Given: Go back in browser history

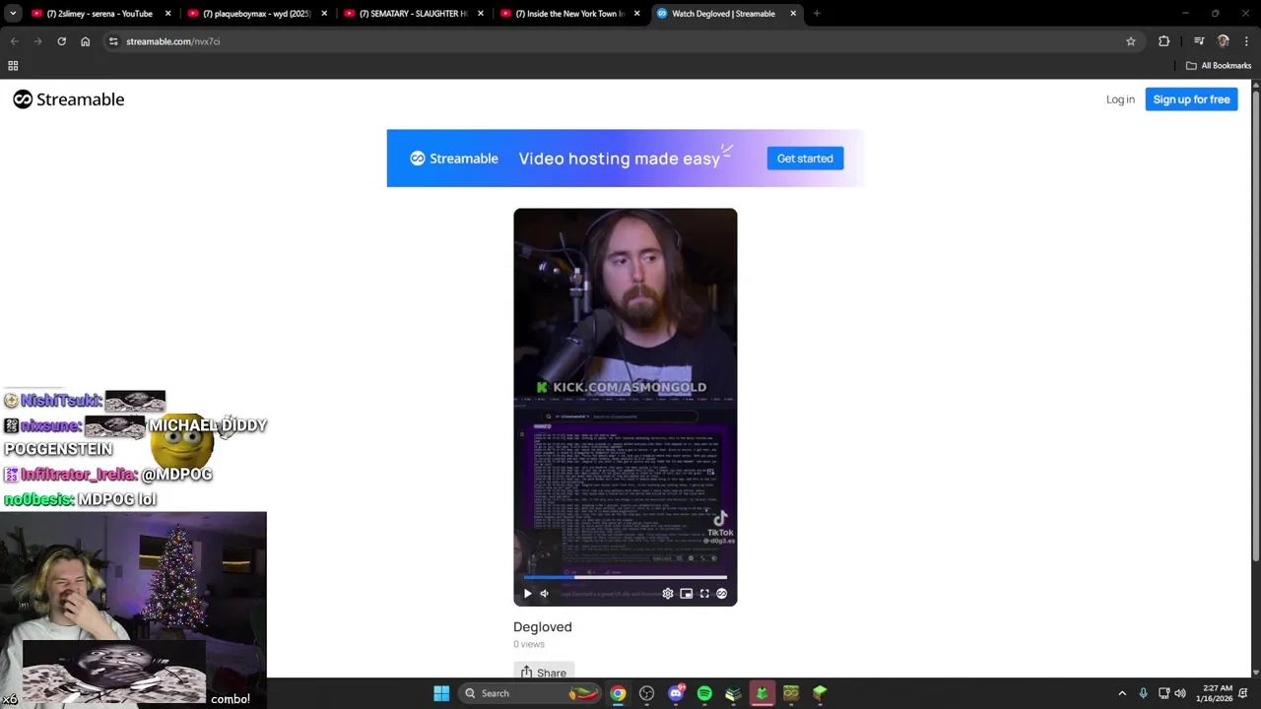Looking at the screenshot, I should [x=14, y=41].
